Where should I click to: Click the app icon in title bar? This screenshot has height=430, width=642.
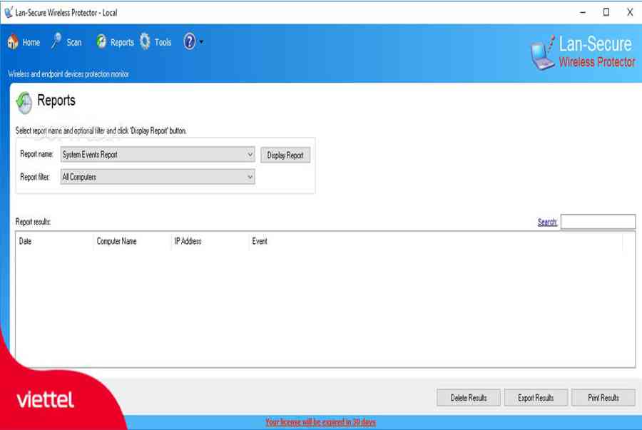[x=9, y=12]
